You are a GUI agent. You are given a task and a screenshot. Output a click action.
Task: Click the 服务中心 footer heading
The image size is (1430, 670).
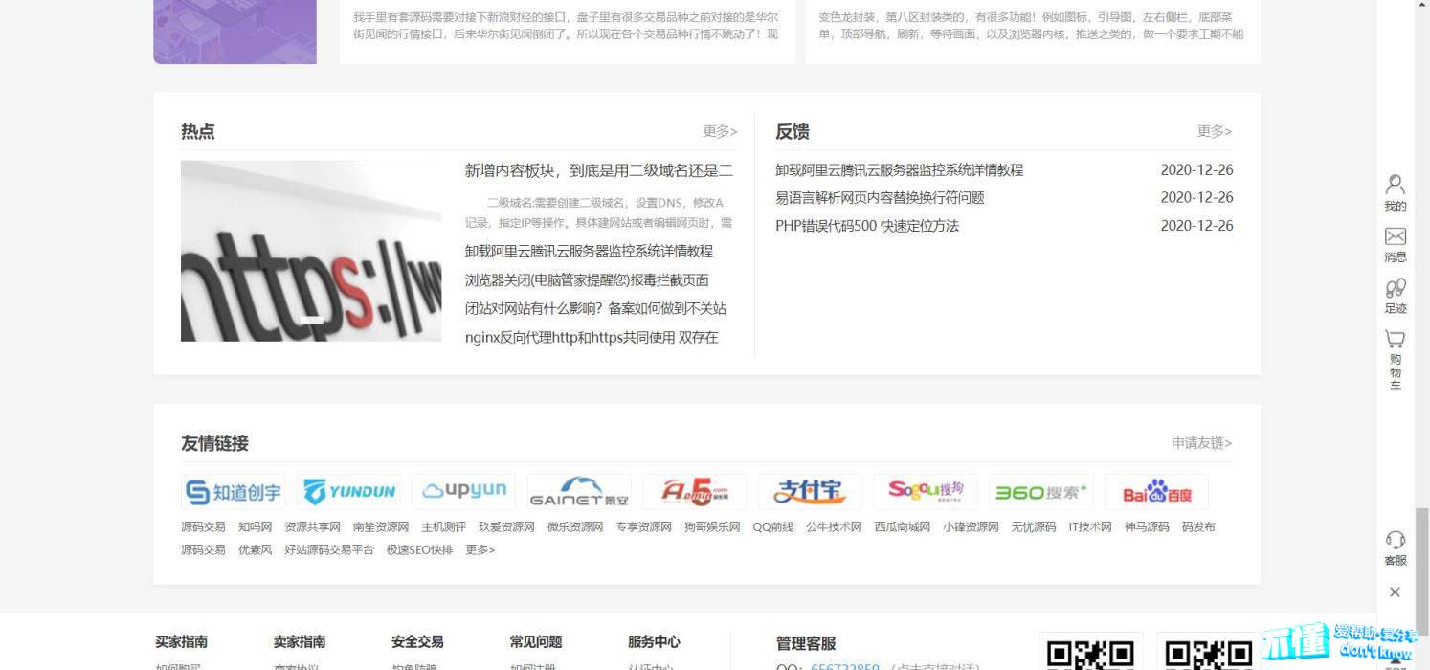tap(654, 641)
